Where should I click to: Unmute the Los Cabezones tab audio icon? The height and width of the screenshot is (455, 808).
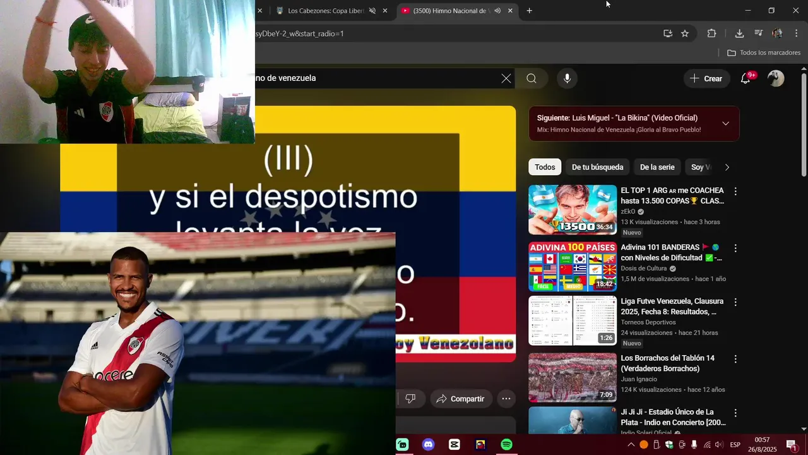pos(372,11)
